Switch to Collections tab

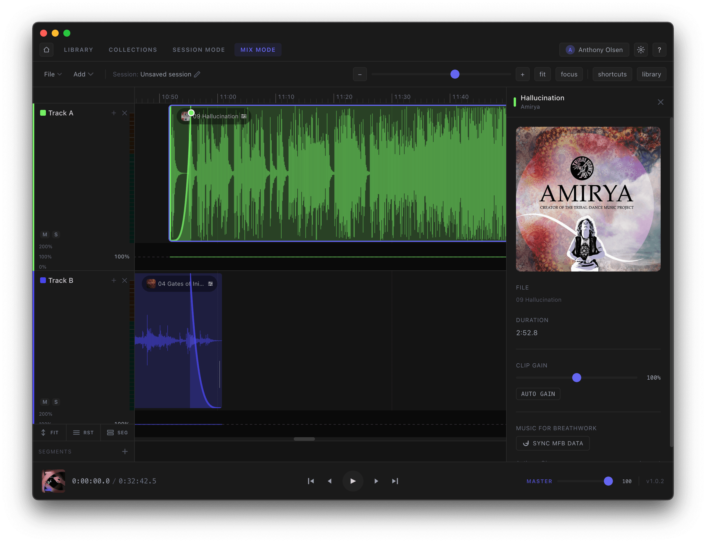(x=133, y=50)
